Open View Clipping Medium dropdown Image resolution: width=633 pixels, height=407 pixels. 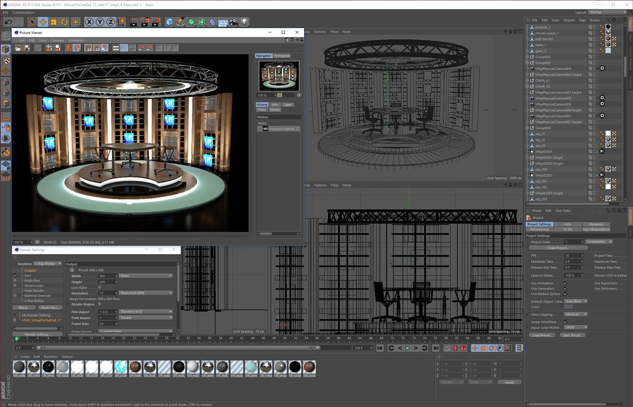click(576, 314)
